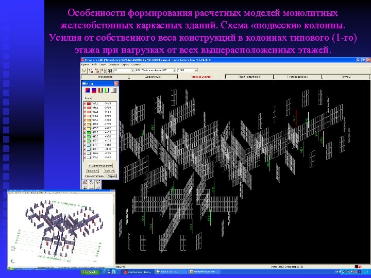Viewport: 371px width, 278px height.
Task: Toggle the bright green -461.2 range checkbox
Action: pos(85,132)
